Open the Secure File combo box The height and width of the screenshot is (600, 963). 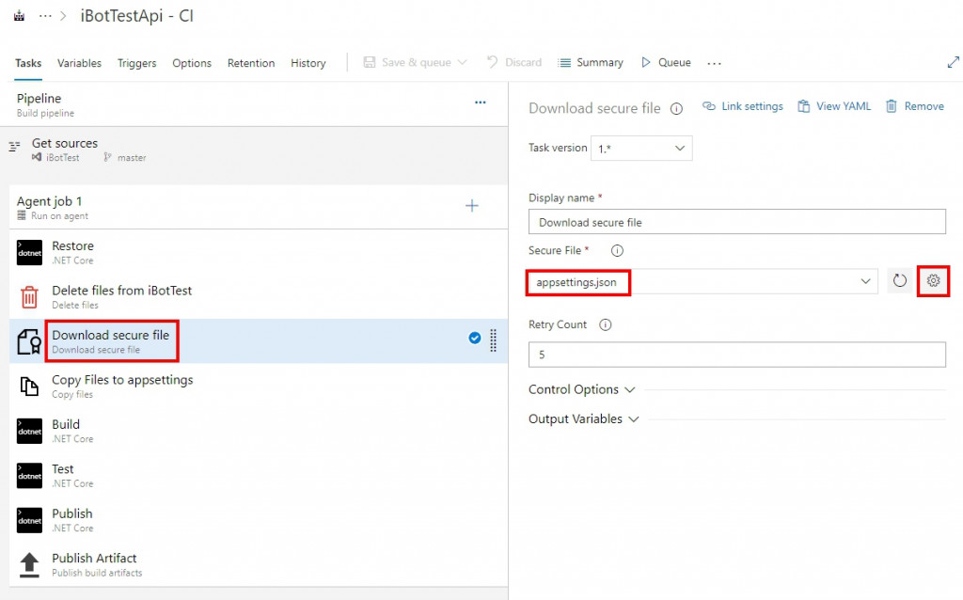pos(702,281)
